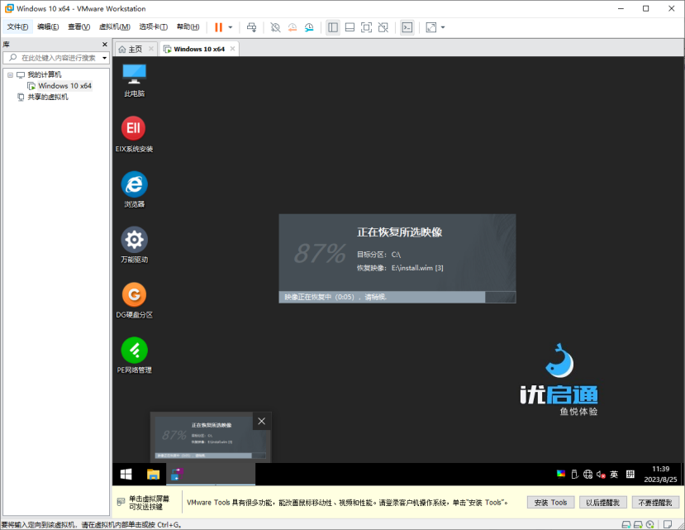Viewport: 685px width, 530px height.
Task: Click the free stretch view icon
Action: pyautogui.click(x=431, y=27)
